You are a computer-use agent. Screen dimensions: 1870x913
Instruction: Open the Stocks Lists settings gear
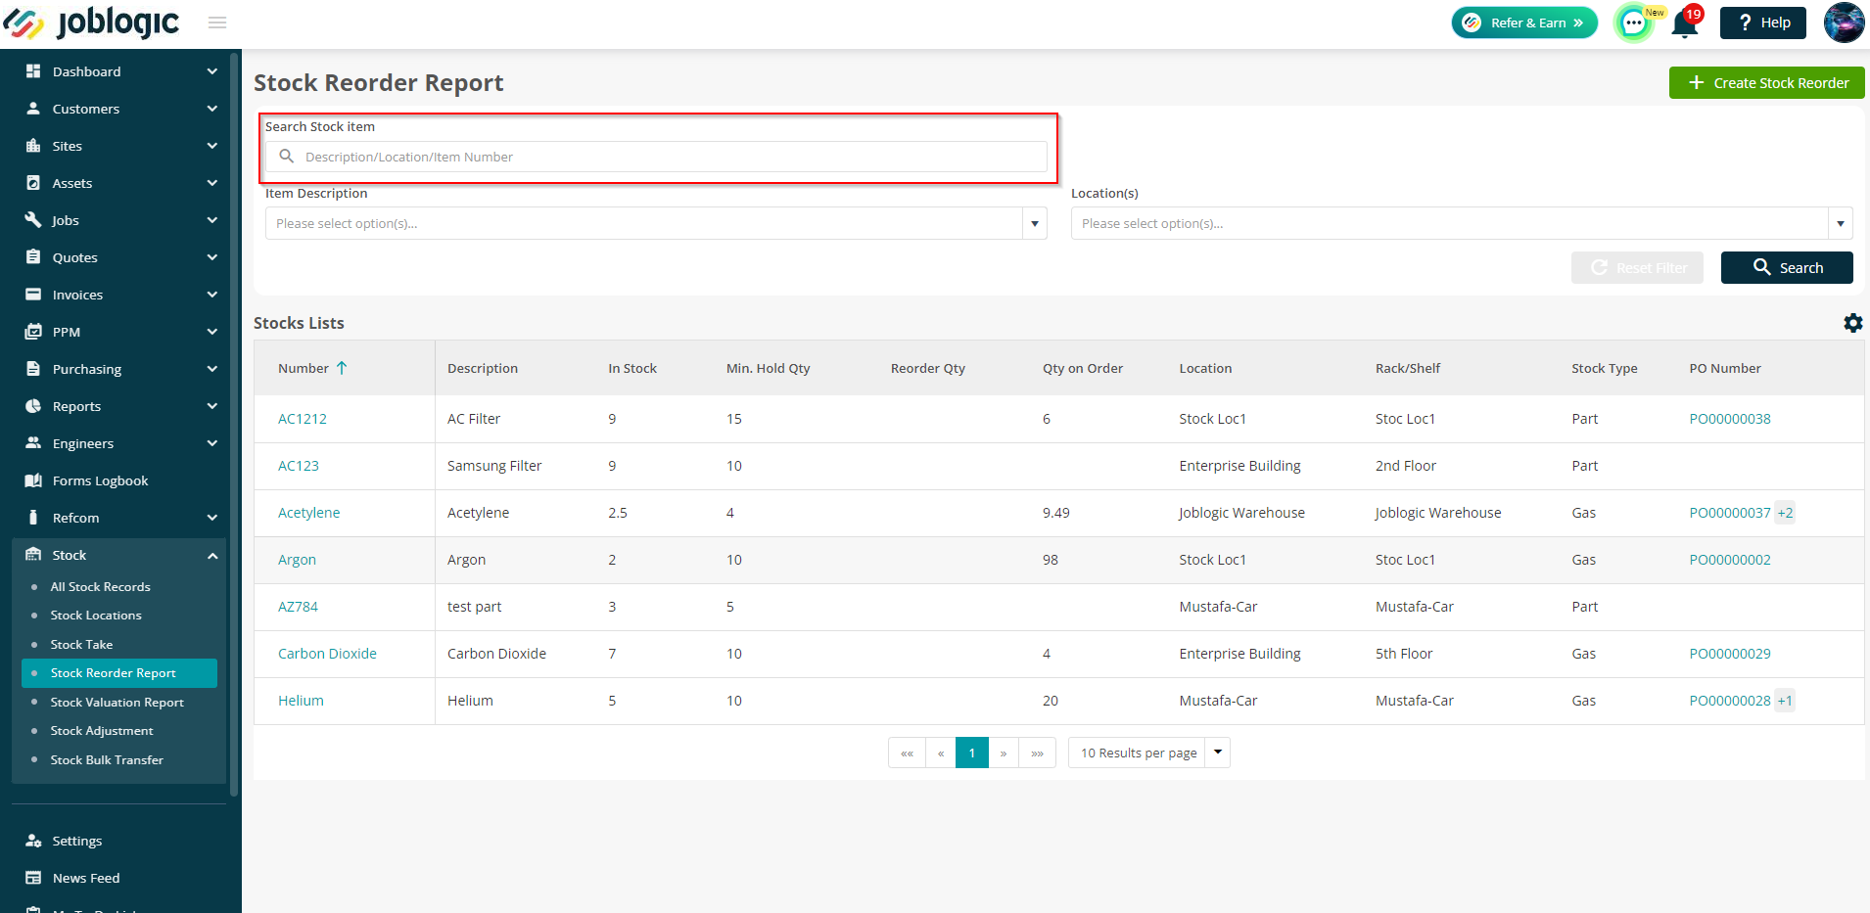click(x=1852, y=323)
